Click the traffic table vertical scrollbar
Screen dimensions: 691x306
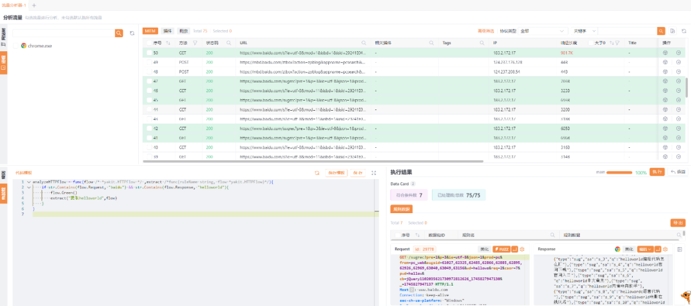(687, 87)
